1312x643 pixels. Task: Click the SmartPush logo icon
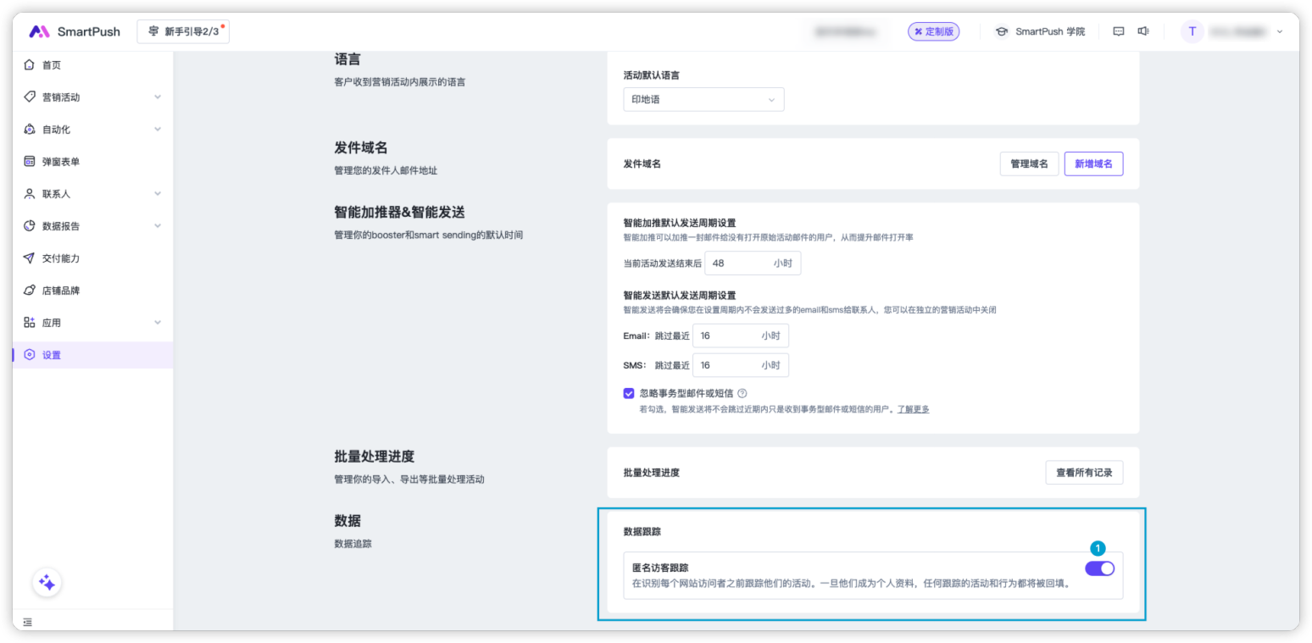click(40, 31)
